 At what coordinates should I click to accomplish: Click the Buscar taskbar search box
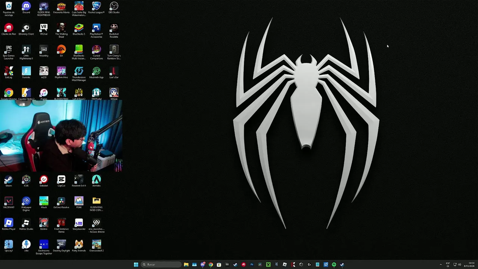click(161, 265)
